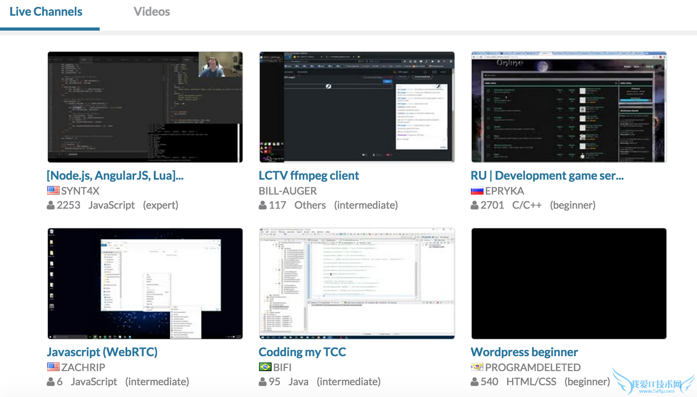697x397 pixels.
Task: Click the '[Node.js, AngularJS, Lua]...' title link
Action: [x=115, y=175]
